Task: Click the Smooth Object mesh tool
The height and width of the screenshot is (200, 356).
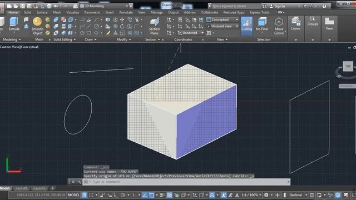Action: click(x=37, y=26)
